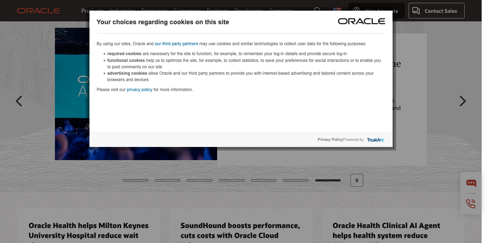Click the View Accounts person icon
This screenshot has width=487, height=243.
tap(356, 11)
